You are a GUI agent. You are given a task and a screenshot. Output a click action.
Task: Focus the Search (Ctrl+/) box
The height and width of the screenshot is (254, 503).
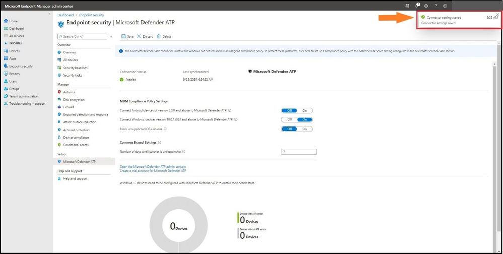[x=83, y=37]
